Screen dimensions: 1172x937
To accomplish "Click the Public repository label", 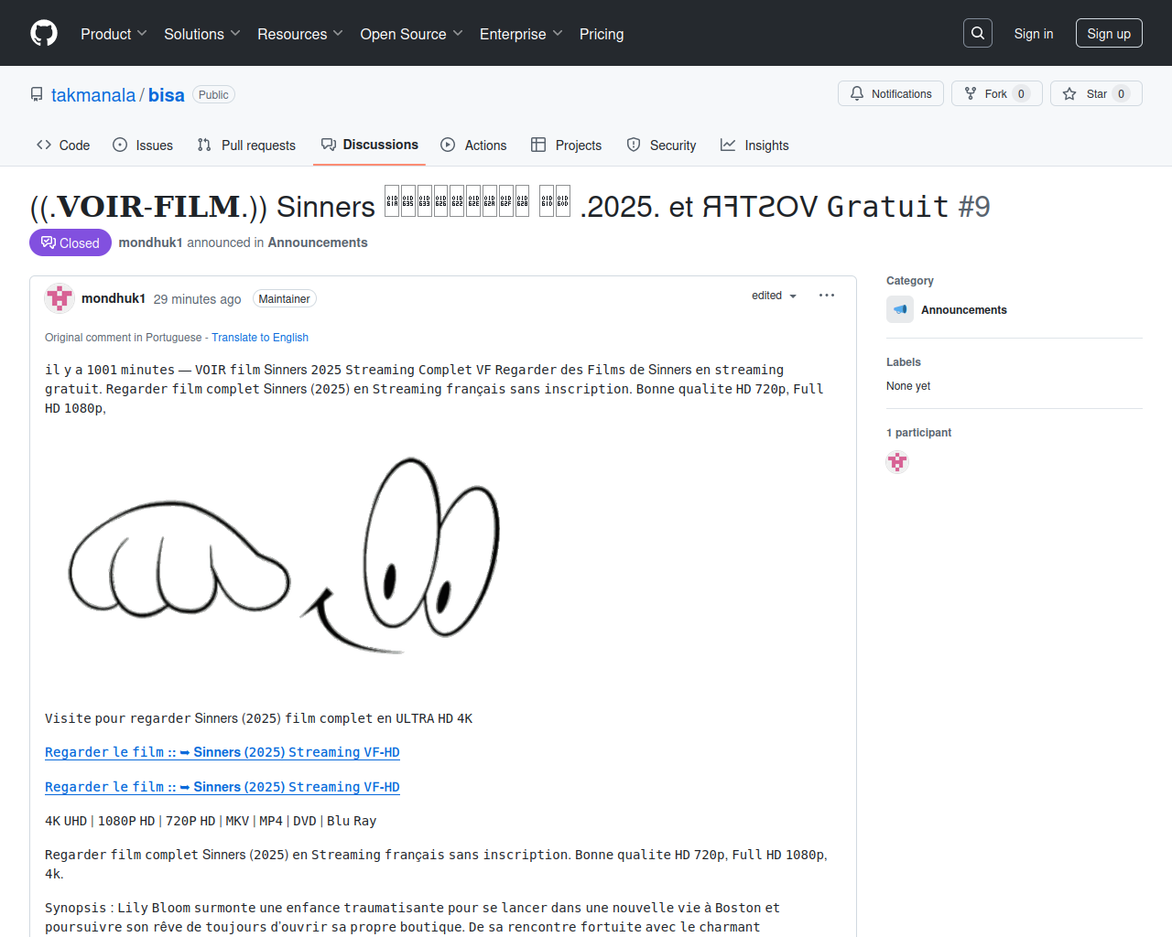I will pyautogui.click(x=213, y=94).
